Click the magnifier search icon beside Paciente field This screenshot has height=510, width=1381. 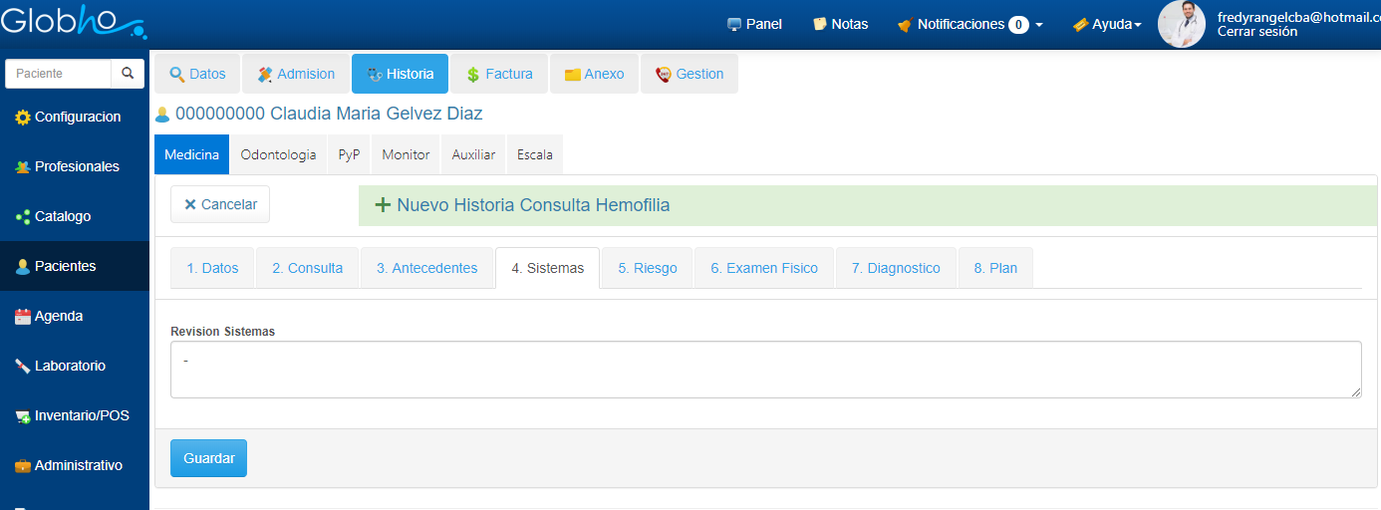[128, 74]
